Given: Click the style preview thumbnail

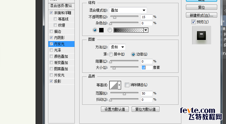Looking at the screenshot, I should [201, 35].
